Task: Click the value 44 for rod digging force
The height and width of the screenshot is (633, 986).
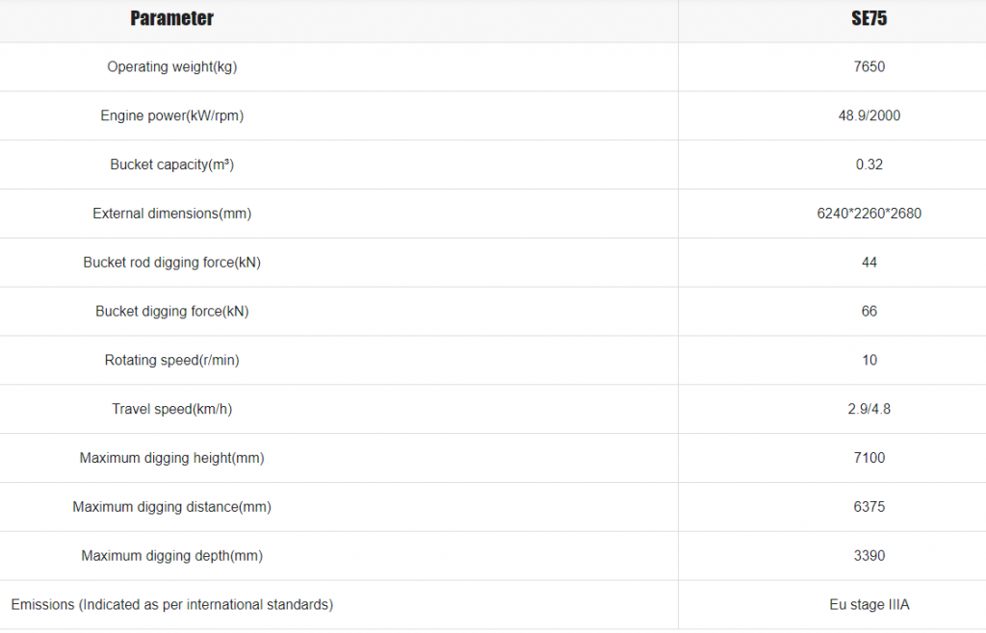Action: [869, 263]
